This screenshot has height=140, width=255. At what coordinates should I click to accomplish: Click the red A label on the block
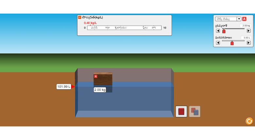tap(96, 77)
